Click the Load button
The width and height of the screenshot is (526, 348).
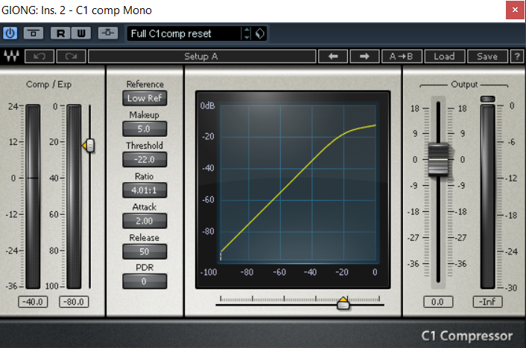point(445,57)
